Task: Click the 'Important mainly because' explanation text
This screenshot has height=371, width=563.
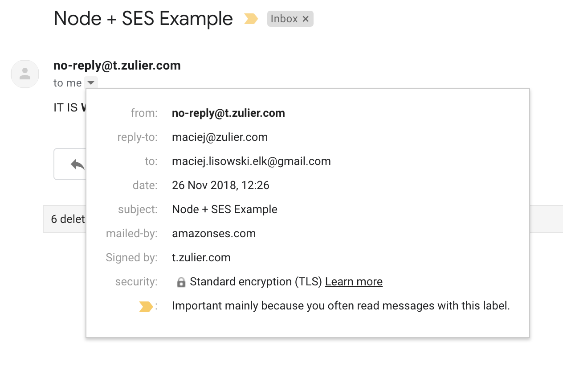Action: (341, 306)
